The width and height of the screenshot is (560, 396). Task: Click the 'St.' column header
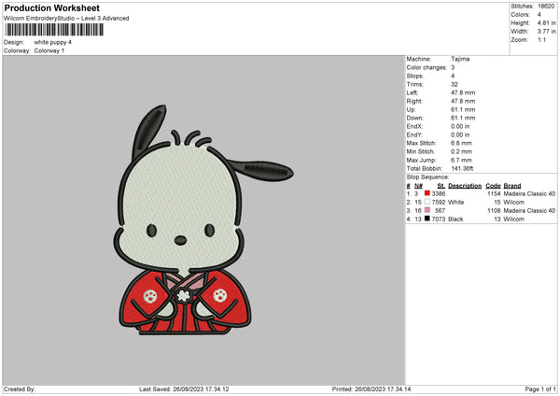point(441,186)
